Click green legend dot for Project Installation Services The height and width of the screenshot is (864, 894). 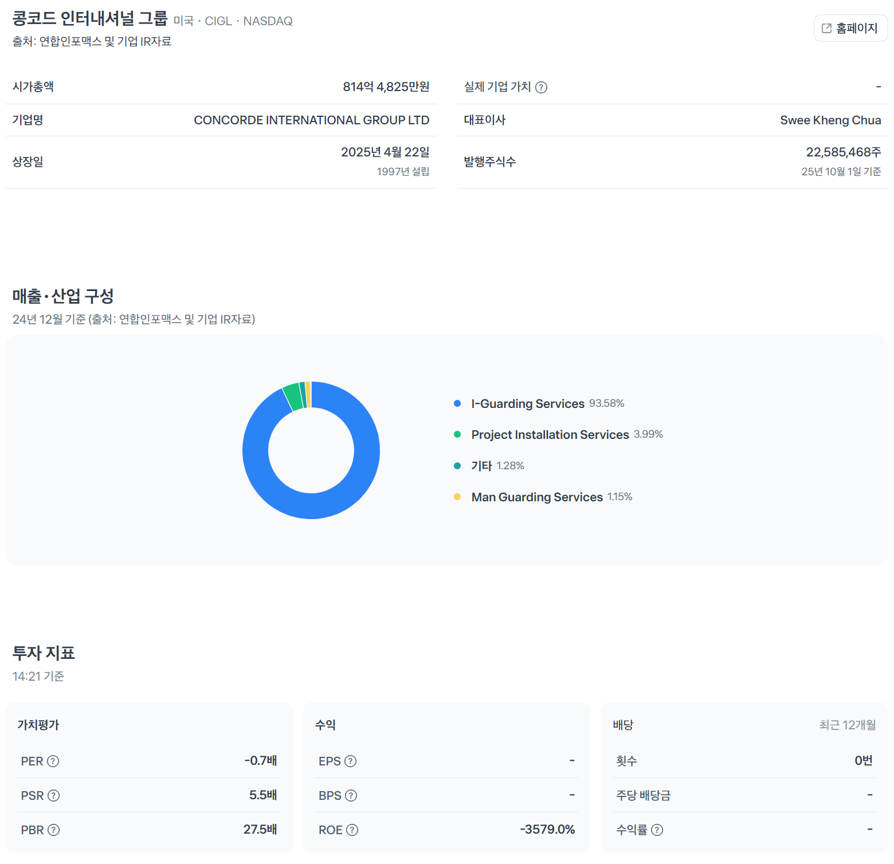click(457, 434)
